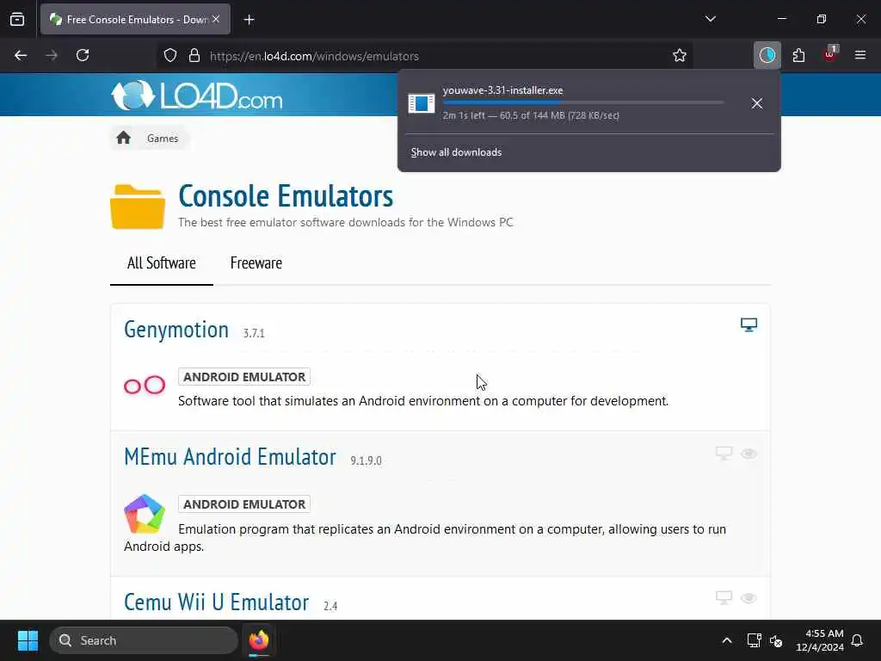Screen dimensions: 881x661
Task: Click the monitor icon in Cemu row
Action: 724,597
